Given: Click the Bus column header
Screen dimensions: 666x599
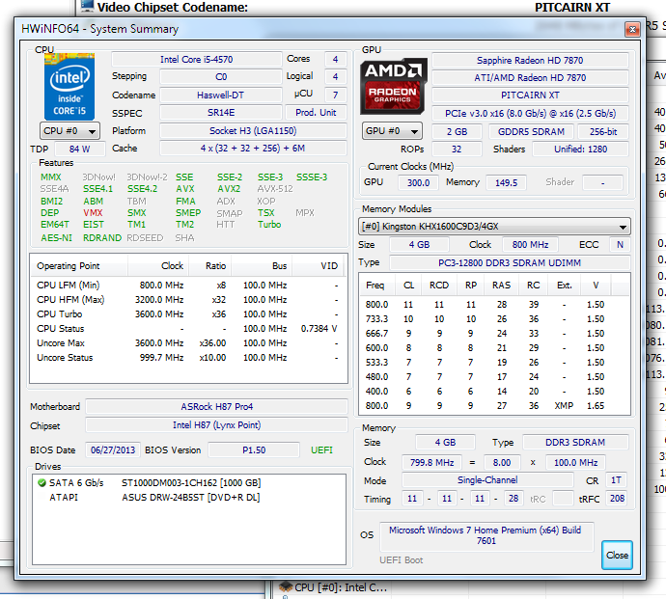Looking at the screenshot, I should 262,266.
